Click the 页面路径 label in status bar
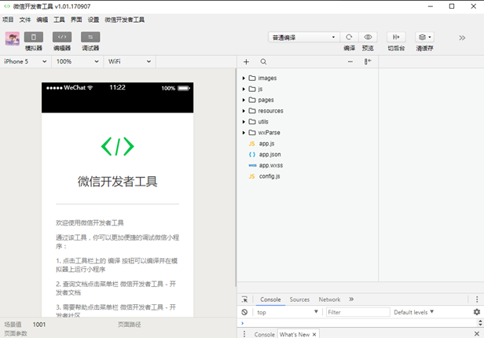Screen dimensions: 484x338 pos(130,325)
